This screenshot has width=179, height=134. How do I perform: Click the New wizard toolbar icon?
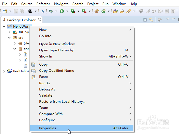[5, 11]
